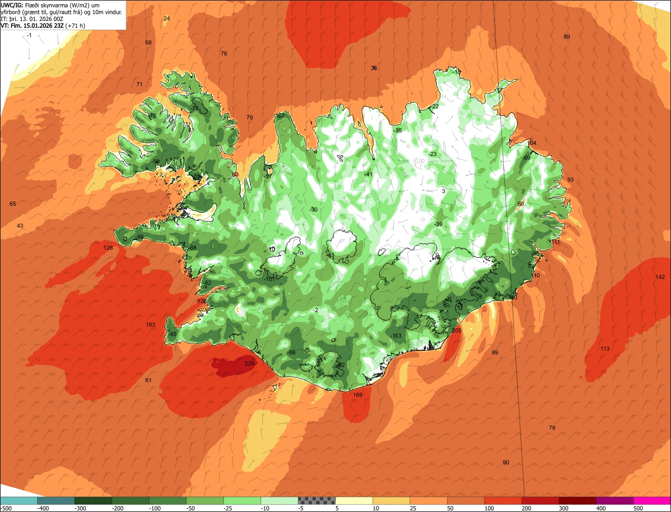Image resolution: width=671 pixels, height=512 pixels.
Task: Click the value 61 in the southwest sea
Action: point(148,380)
